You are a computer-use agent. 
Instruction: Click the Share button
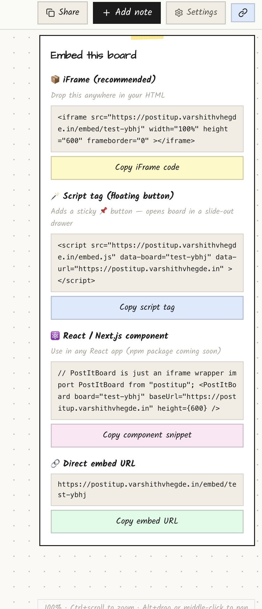pos(62,13)
